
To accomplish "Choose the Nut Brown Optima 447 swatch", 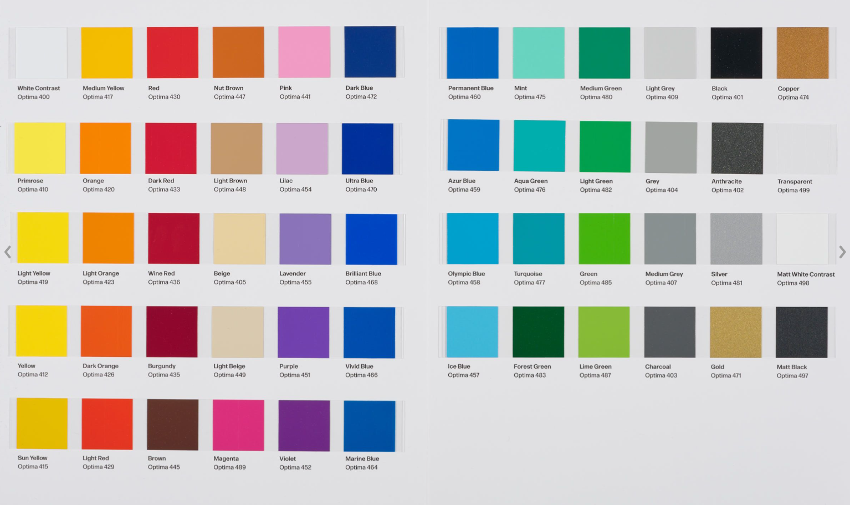I will [238, 52].
